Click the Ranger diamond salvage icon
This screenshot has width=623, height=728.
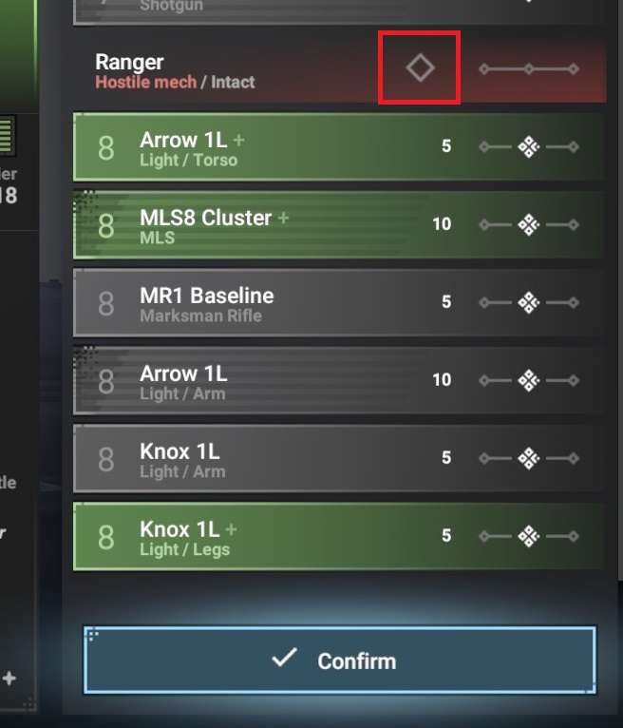coord(420,67)
